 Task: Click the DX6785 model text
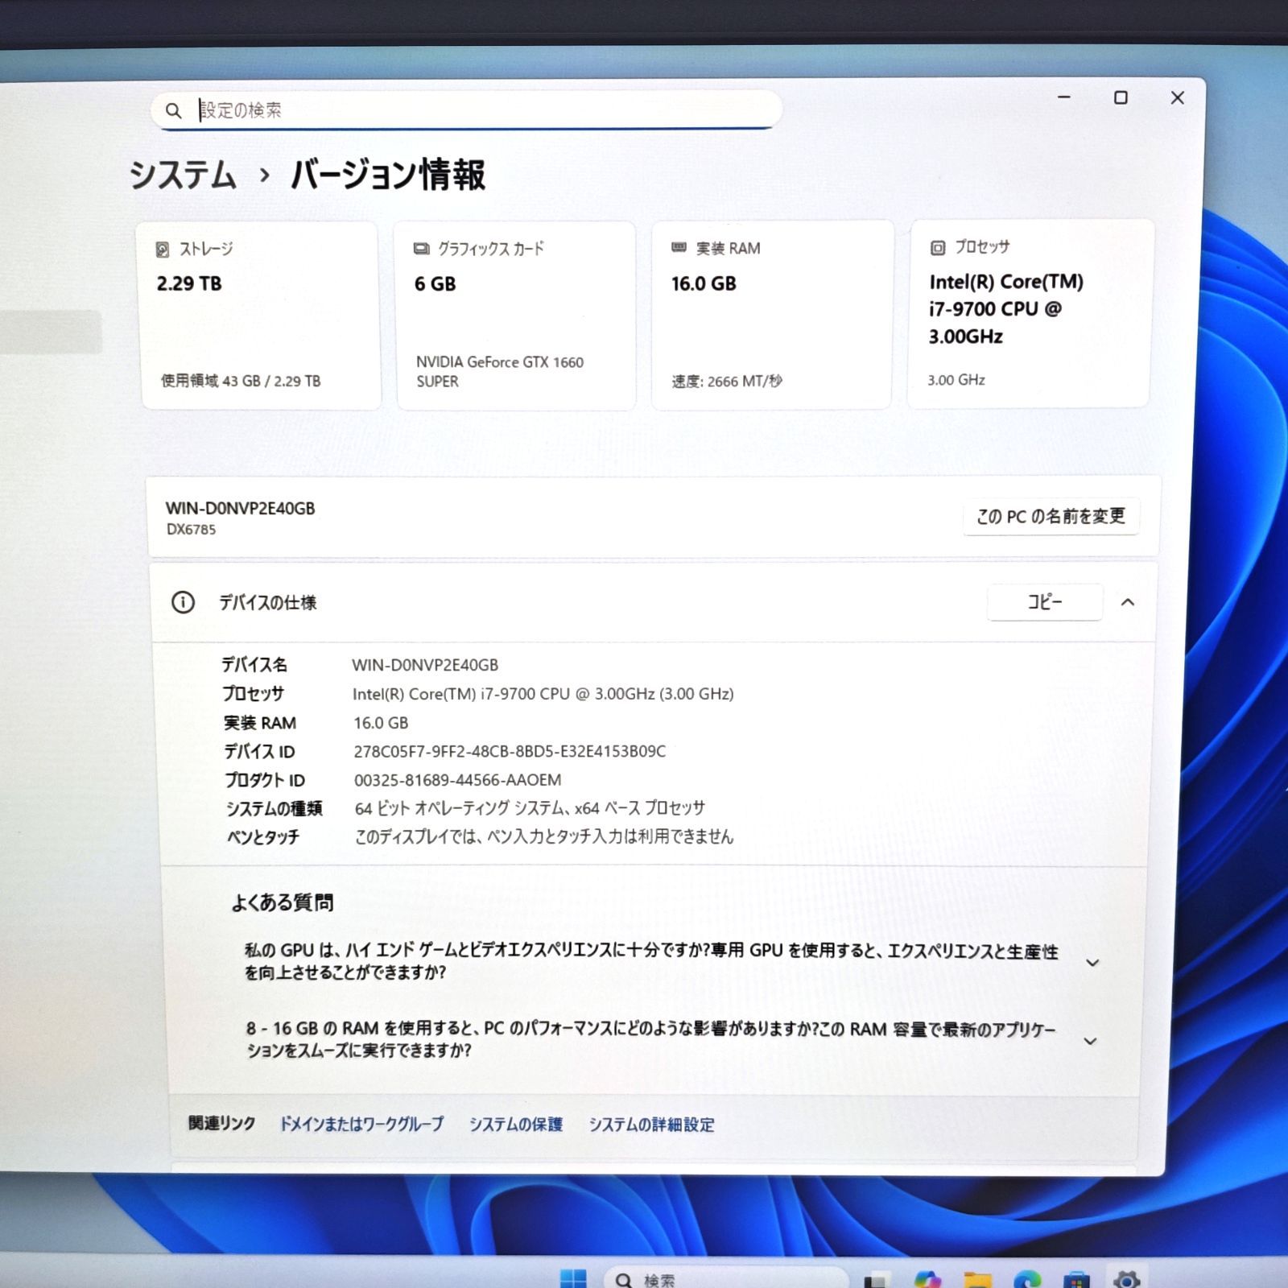point(191,530)
